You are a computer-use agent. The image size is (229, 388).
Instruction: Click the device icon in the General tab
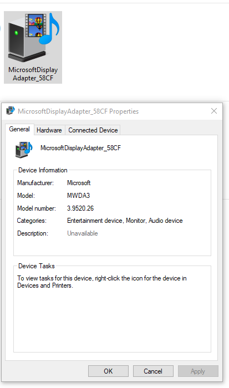(24, 149)
